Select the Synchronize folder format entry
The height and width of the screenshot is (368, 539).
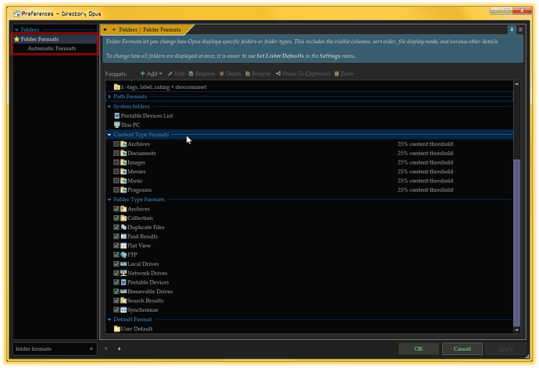(x=143, y=310)
